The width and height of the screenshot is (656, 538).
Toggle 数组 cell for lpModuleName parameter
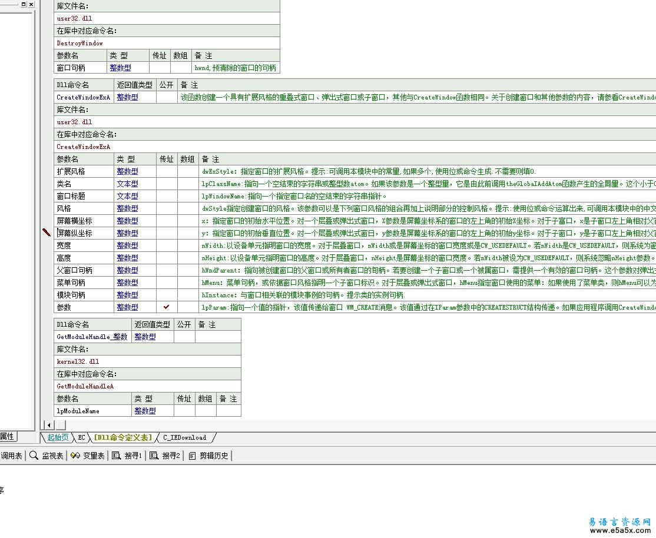(204, 411)
